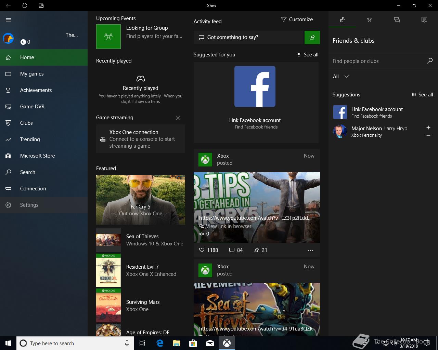
Task: Click Customize activity feed filter
Action: coord(297,19)
